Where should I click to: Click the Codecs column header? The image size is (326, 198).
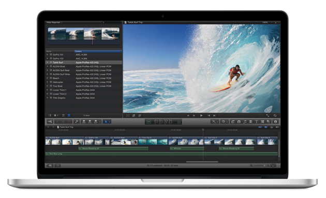(x=98, y=51)
